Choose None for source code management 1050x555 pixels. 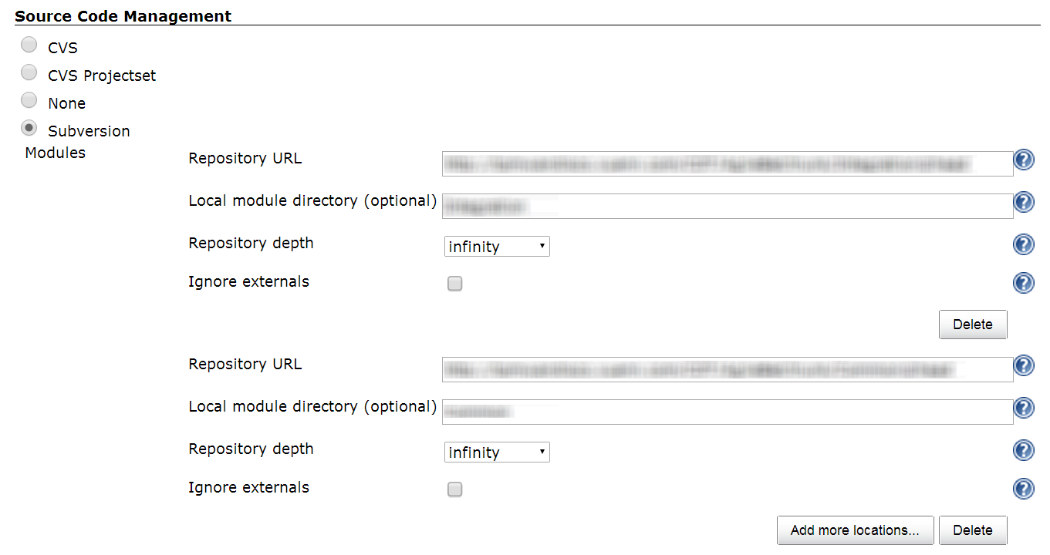(29, 101)
